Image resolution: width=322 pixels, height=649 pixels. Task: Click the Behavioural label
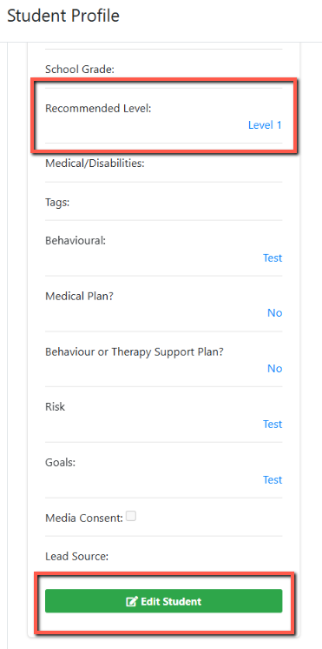click(76, 240)
